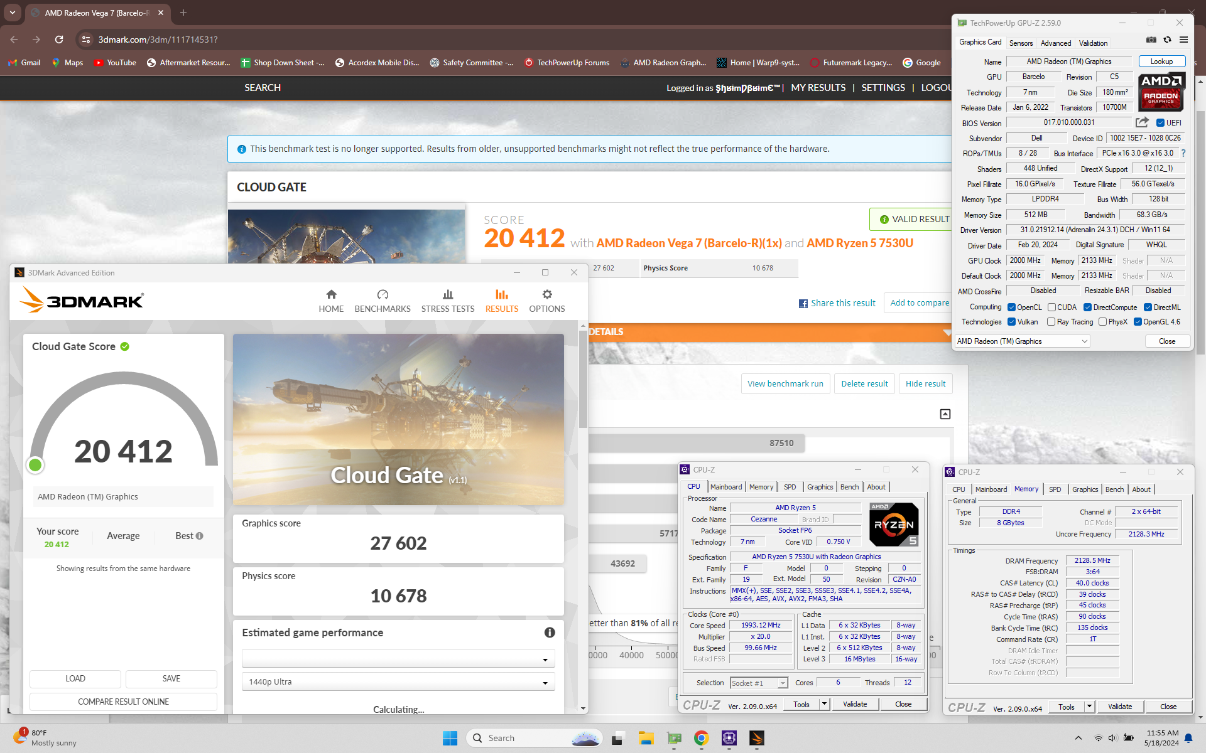Viewport: 1206px width, 753px height.
Task: Collapse the orange DETAILS section arrow
Action: pyautogui.click(x=947, y=332)
